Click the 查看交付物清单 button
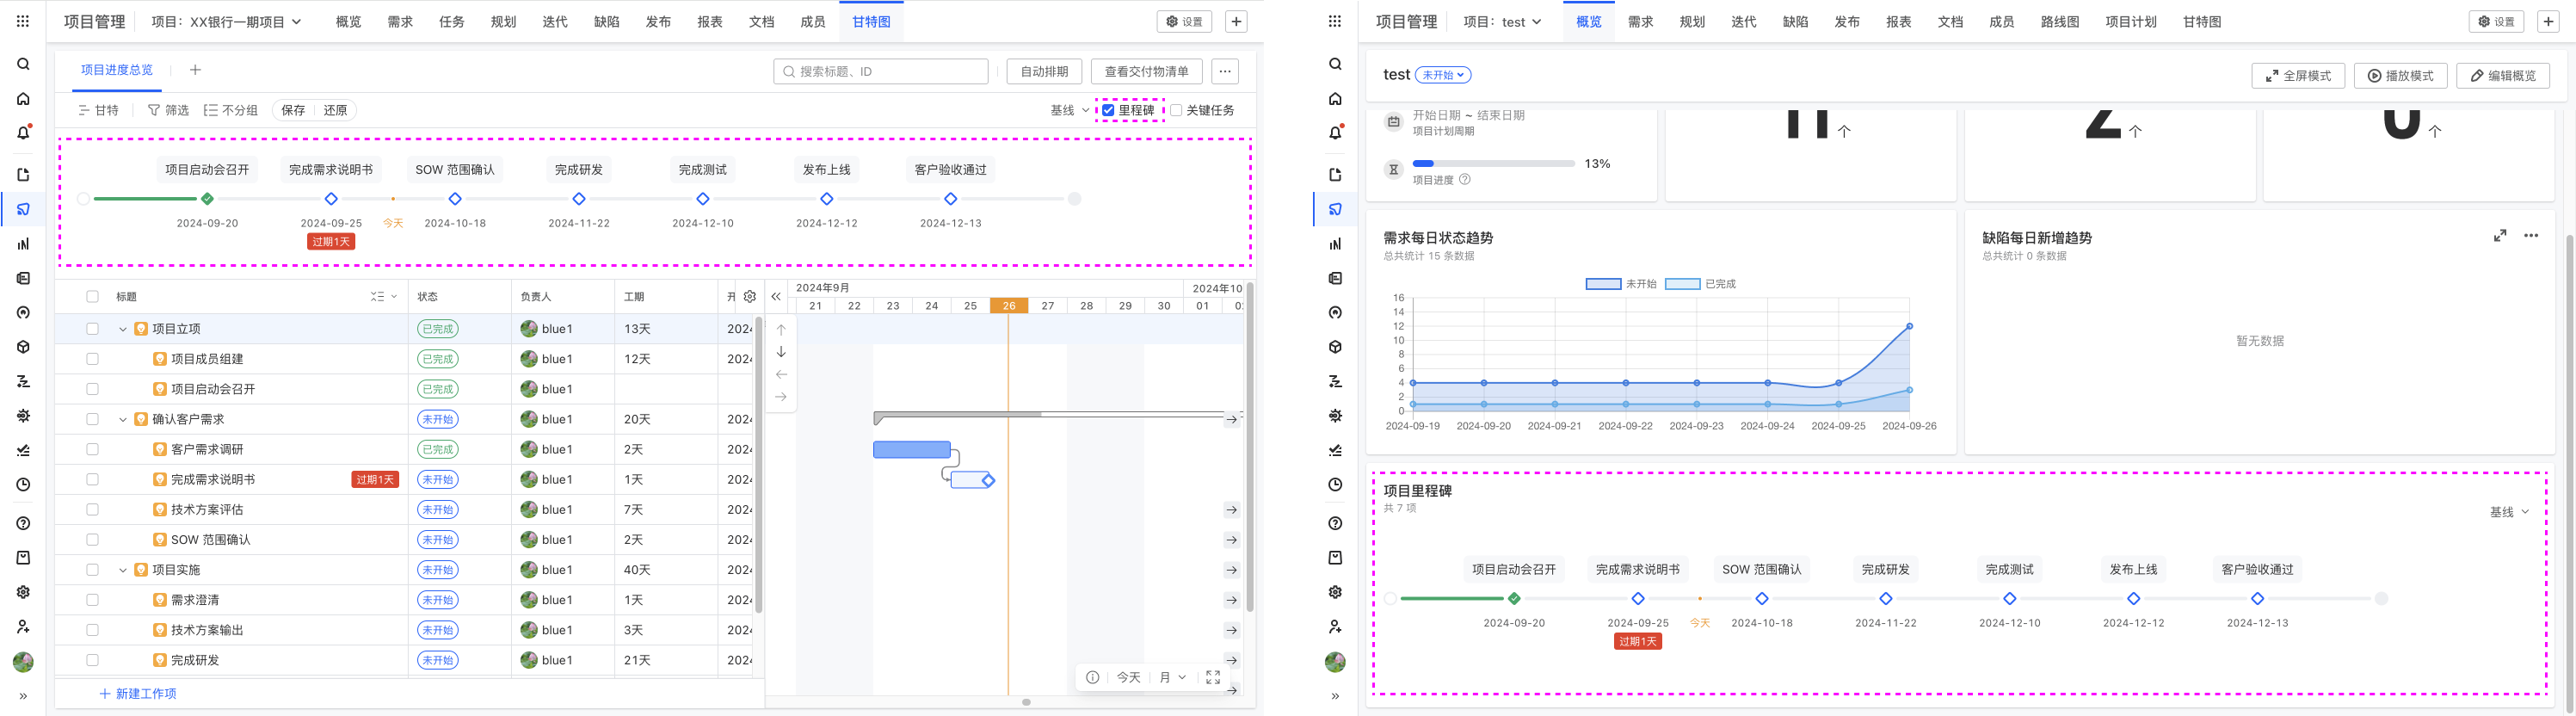This screenshot has width=2576, height=716. coord(1147,71)
